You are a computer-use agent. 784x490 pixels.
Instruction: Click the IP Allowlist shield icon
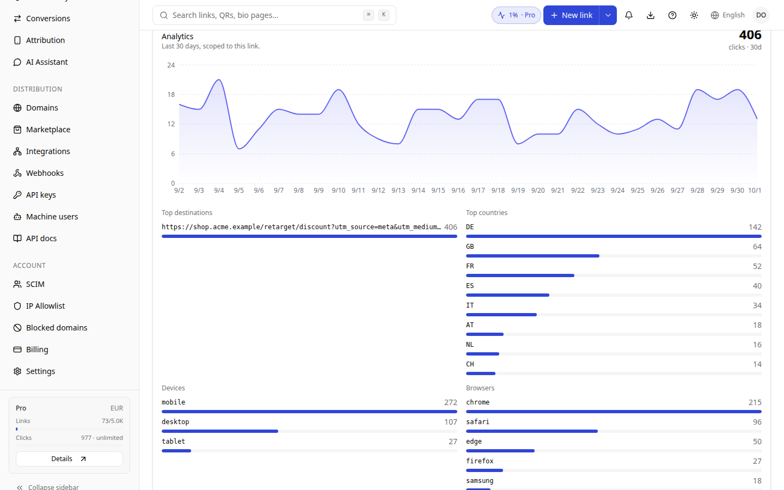(x=17, y=306)
